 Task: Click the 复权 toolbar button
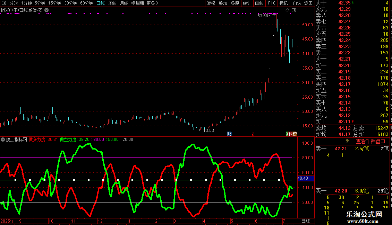[211, 3]
